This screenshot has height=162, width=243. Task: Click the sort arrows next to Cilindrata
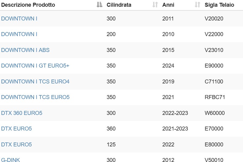click(x=155, y=5)
